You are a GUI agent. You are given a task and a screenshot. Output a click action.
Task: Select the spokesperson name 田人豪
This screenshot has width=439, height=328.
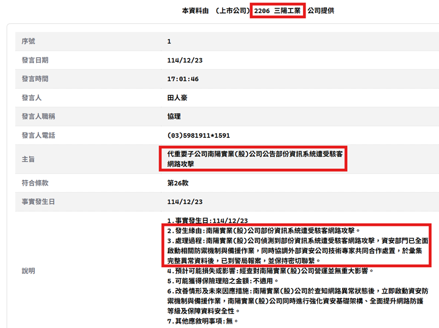[x=177, y=98]
